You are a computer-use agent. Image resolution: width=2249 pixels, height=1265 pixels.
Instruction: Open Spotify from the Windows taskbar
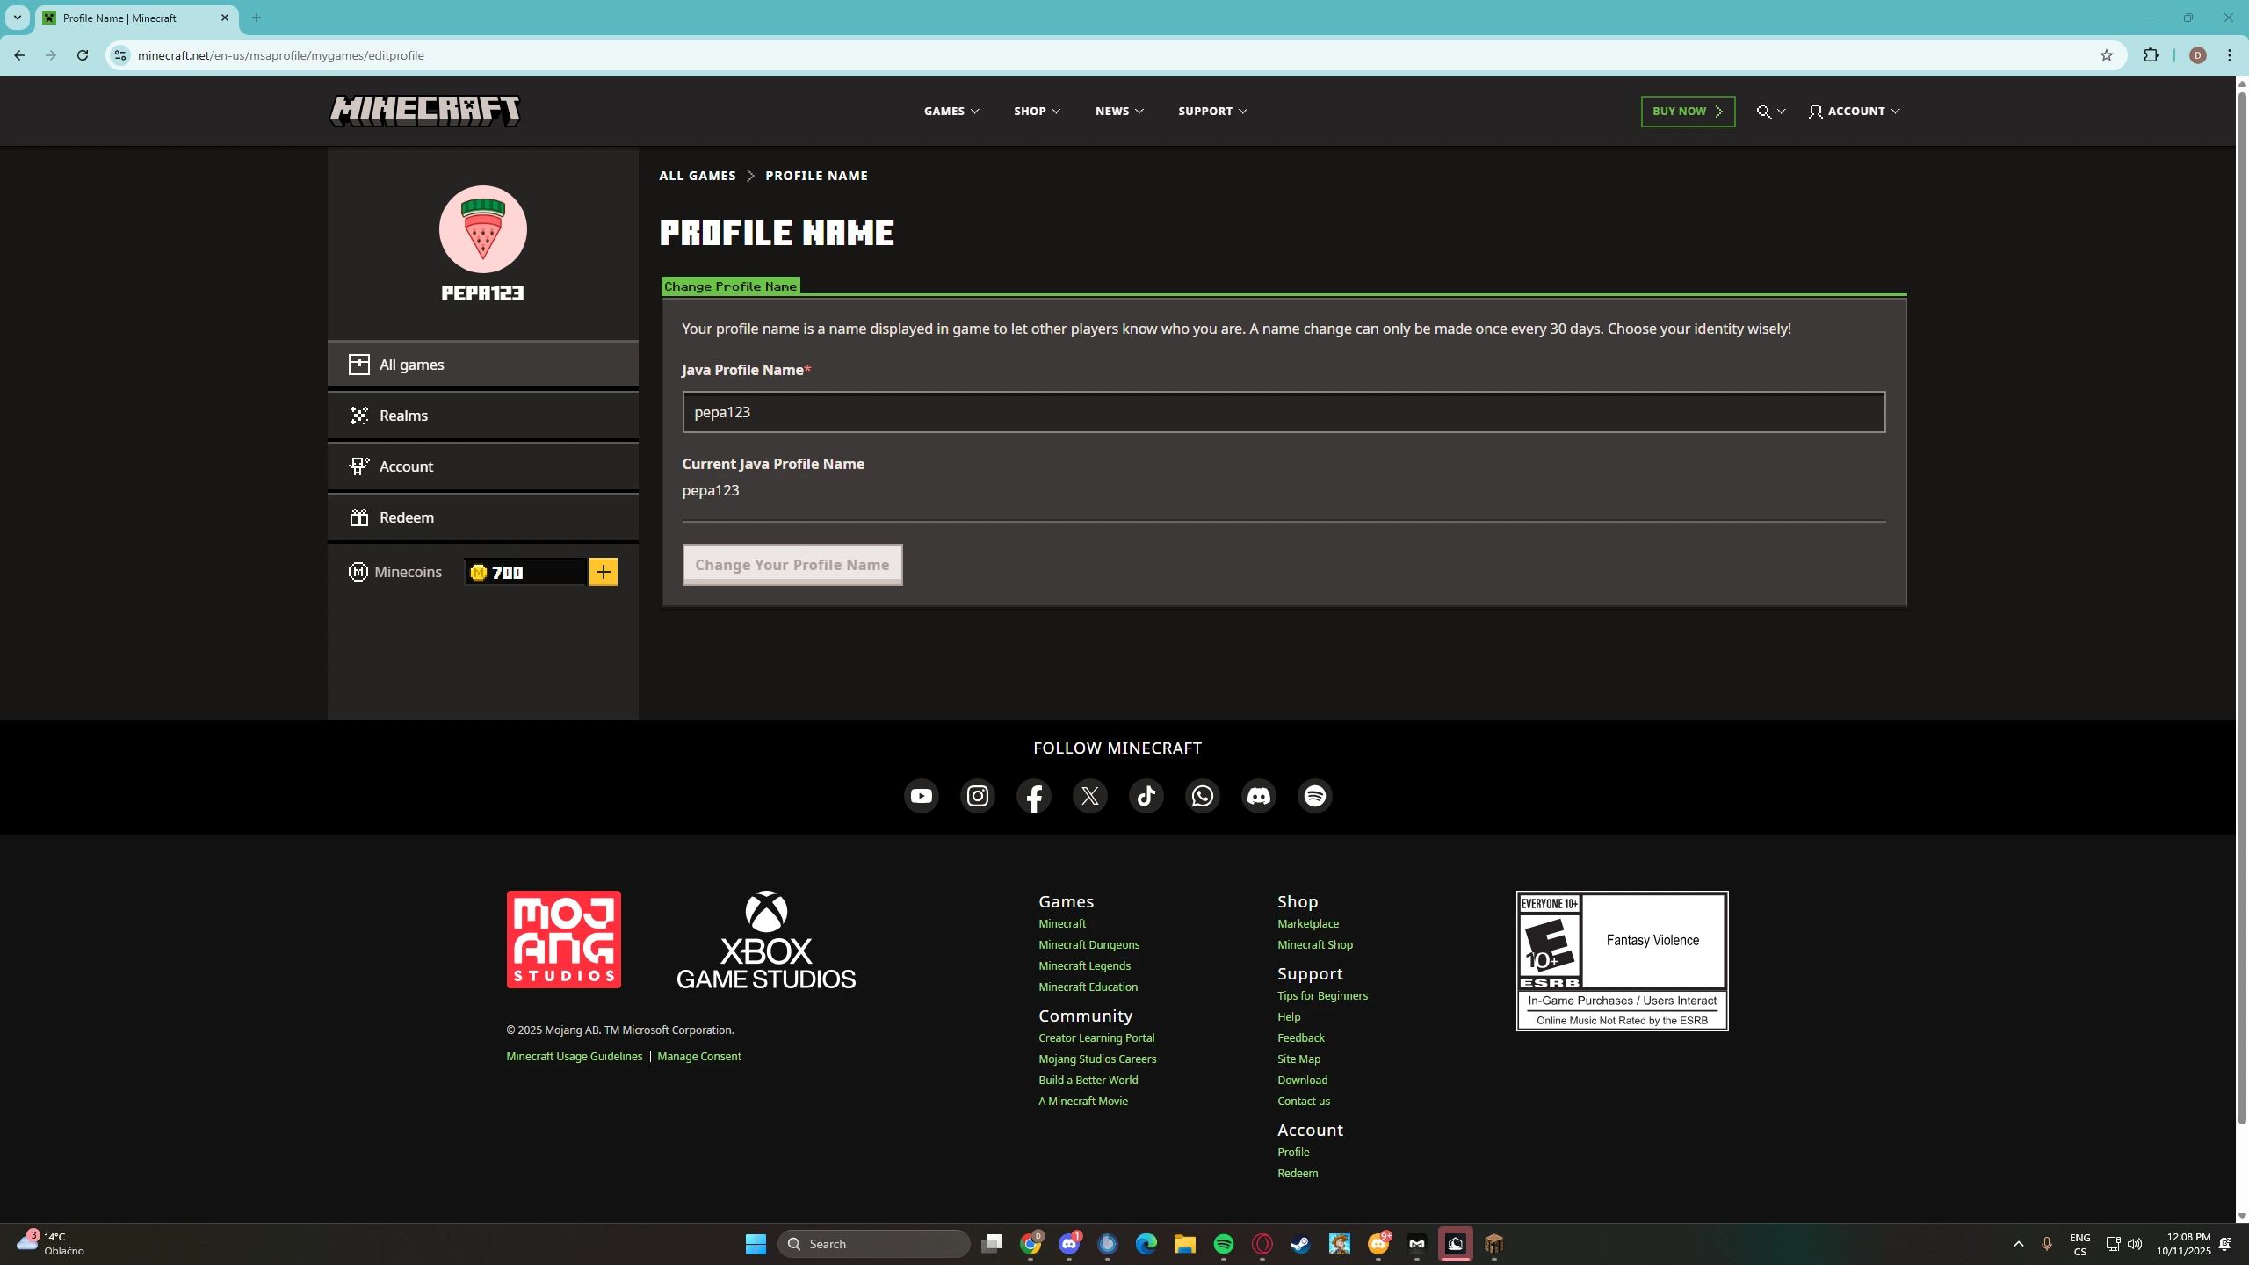click(1223, 1244)
